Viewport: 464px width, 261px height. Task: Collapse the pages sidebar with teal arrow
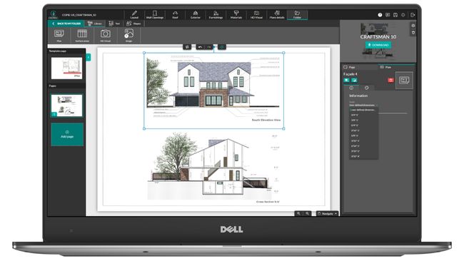[89, 57]
